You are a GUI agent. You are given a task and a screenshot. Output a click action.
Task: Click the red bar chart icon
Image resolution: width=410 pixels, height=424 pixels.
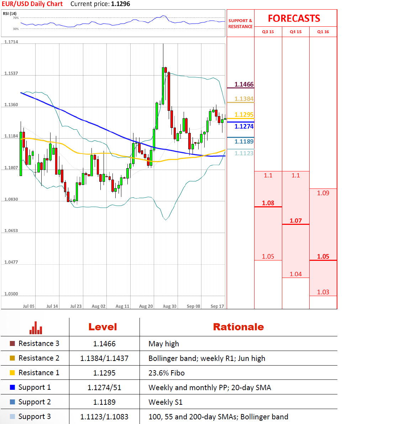tap(36, 328)
